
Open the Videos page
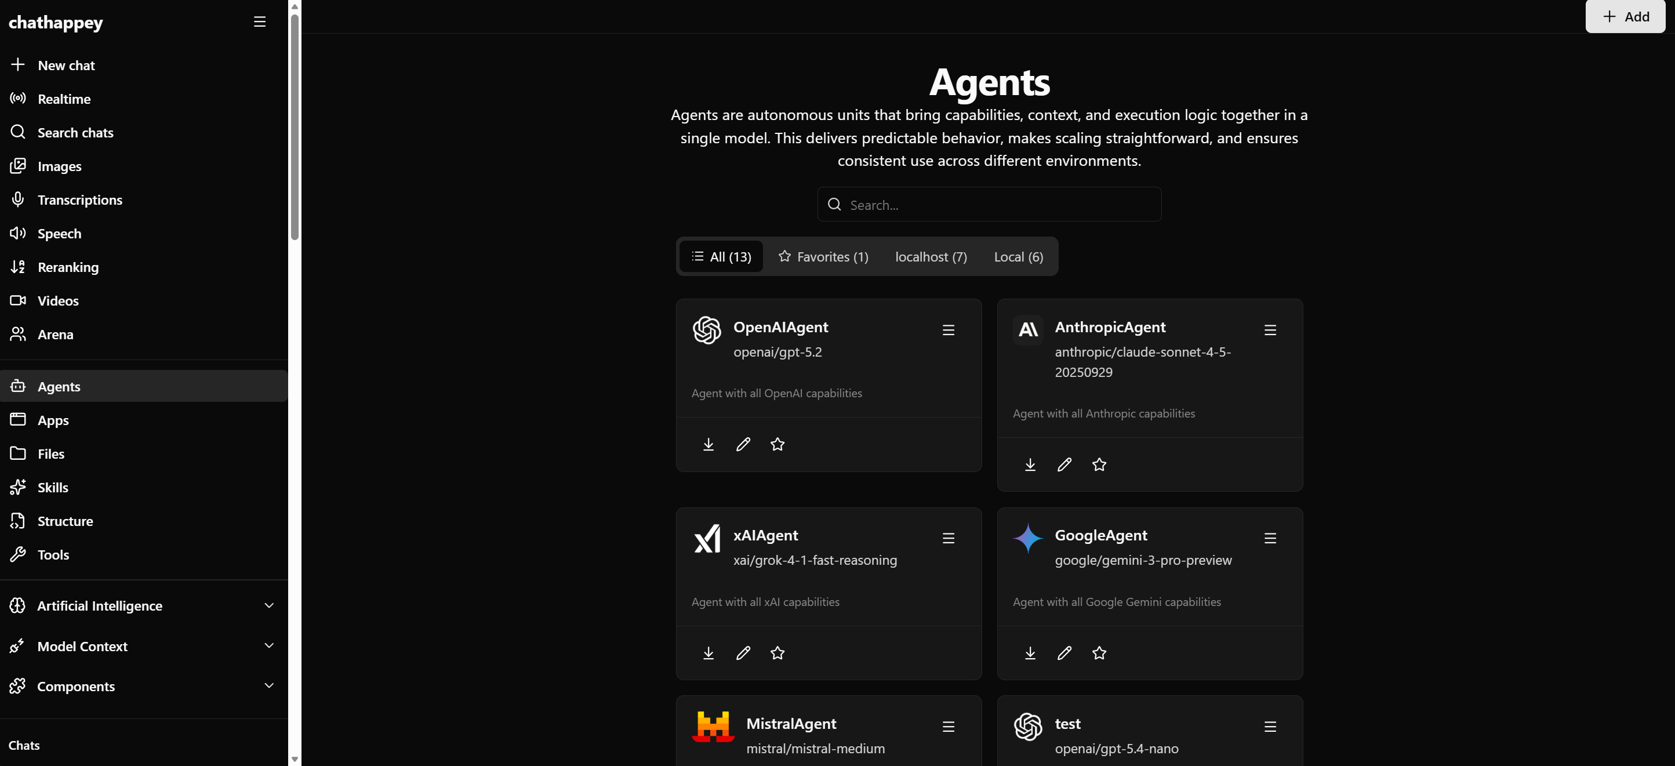pyautogui.click(x=144, y=300)
